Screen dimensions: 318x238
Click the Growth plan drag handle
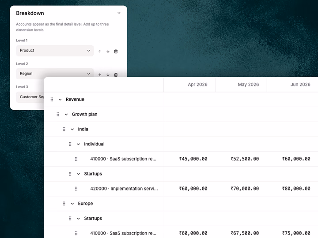point(58,114)
